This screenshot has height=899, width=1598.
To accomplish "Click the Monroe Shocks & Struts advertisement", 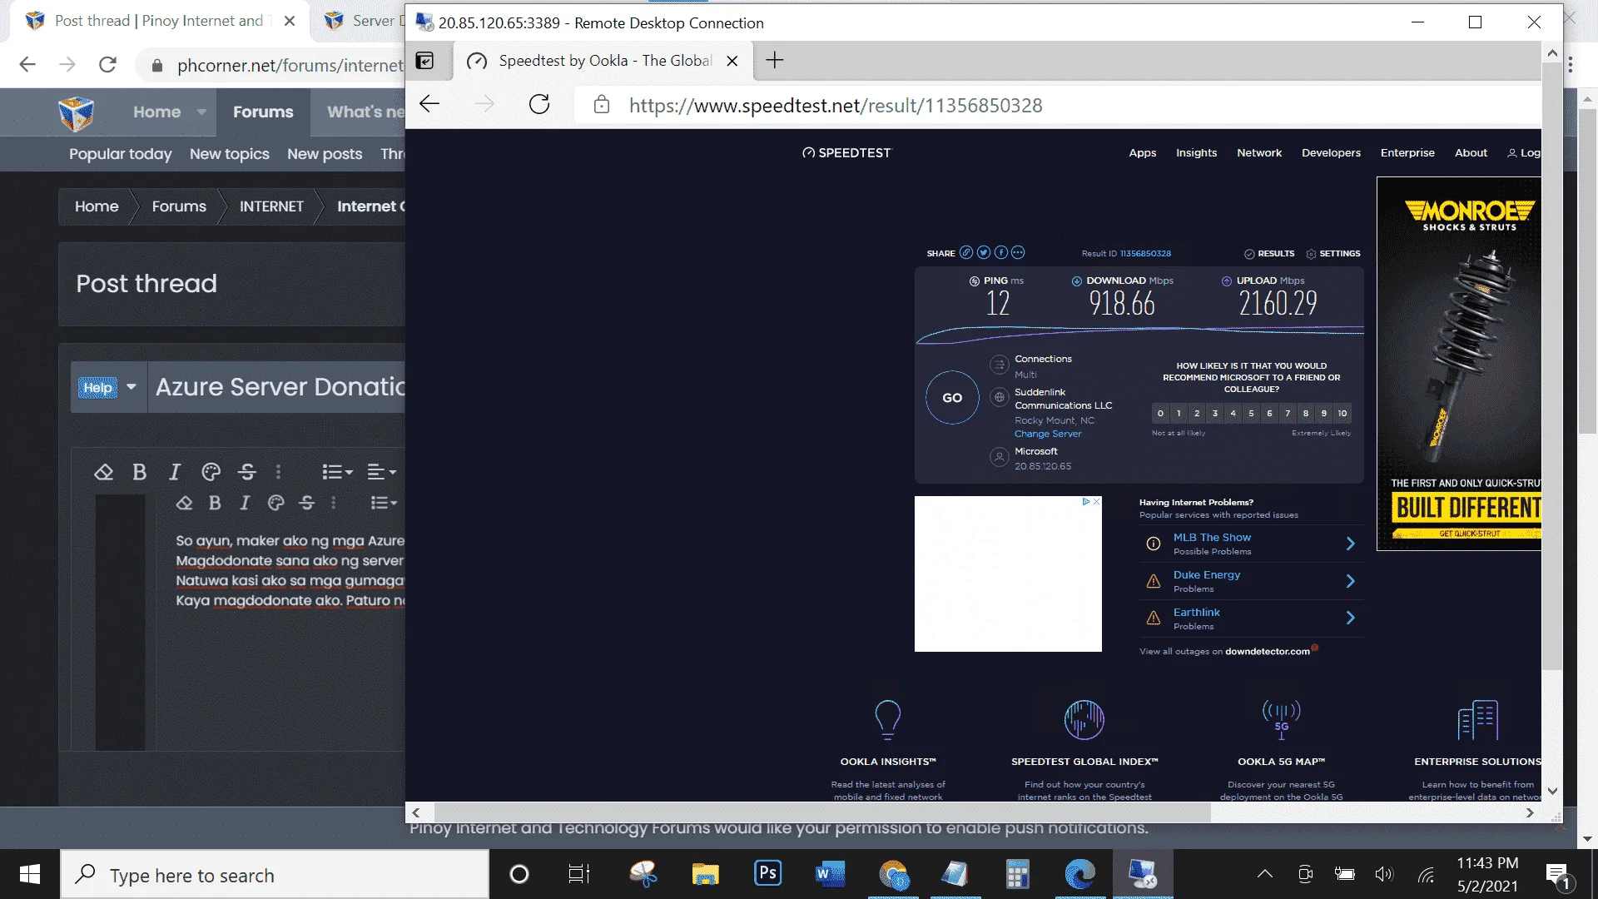I will pyautogui.click(x=1459, y=364).
